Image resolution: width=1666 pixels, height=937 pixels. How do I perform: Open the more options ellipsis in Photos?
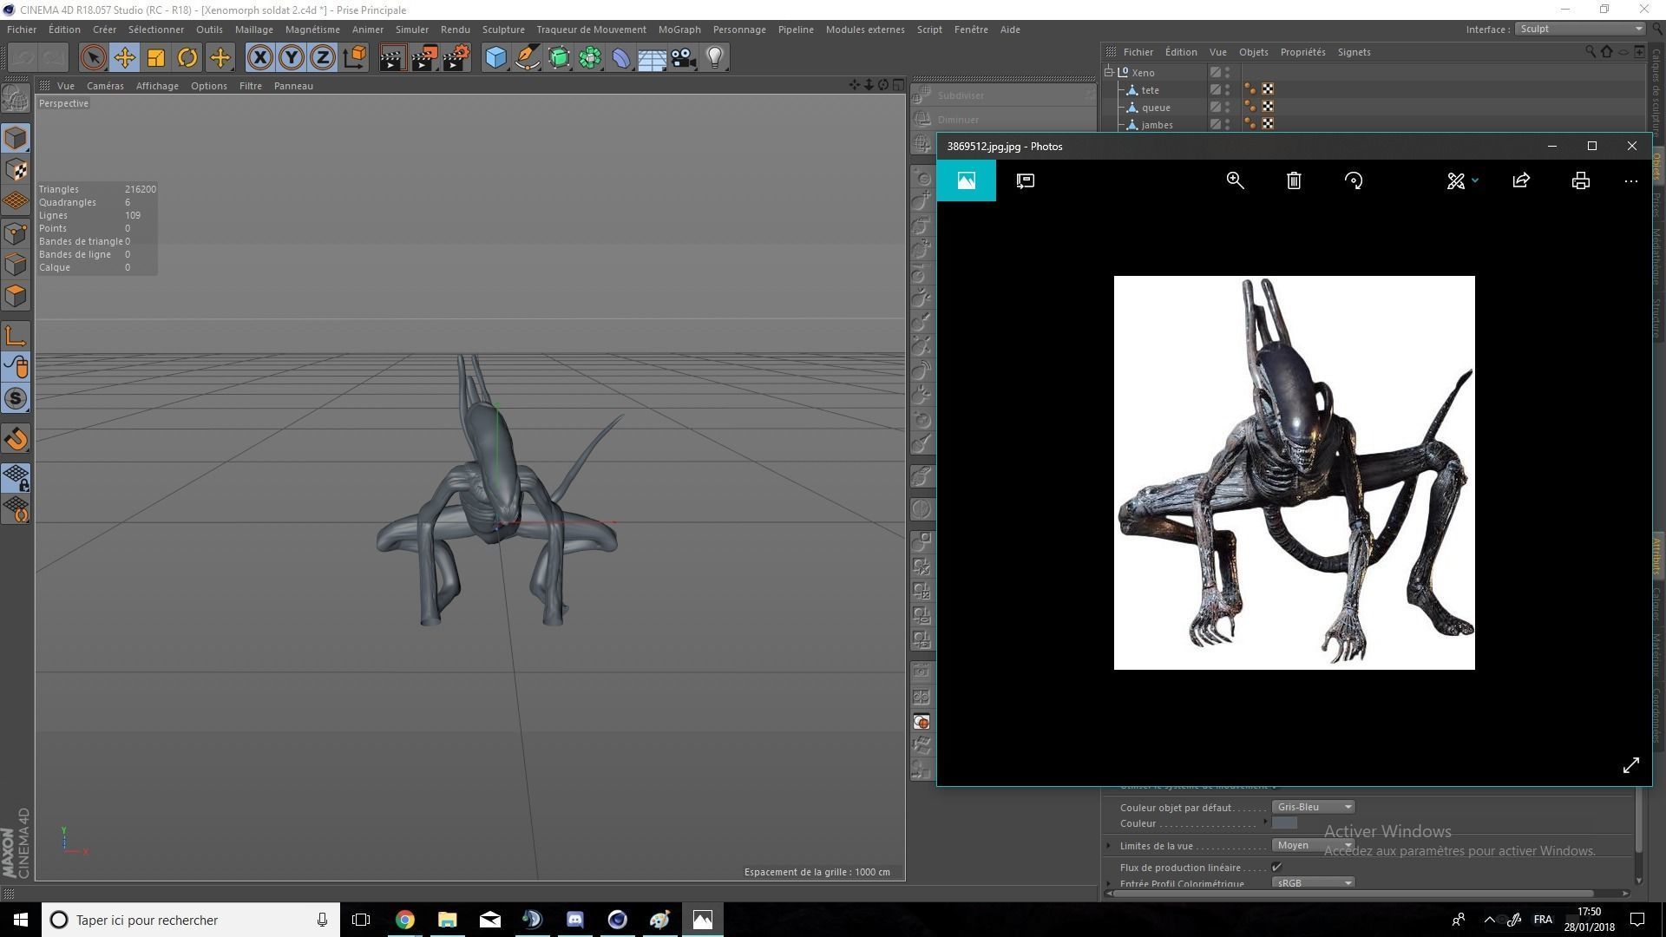1631,180
